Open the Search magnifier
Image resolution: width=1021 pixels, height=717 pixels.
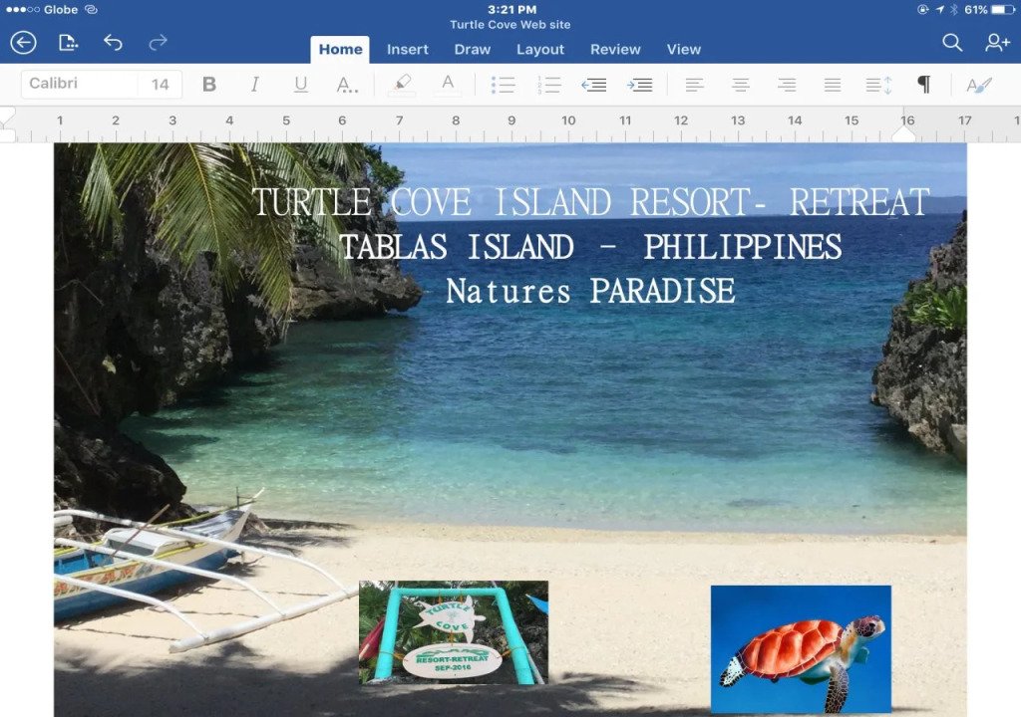(952, 43)
